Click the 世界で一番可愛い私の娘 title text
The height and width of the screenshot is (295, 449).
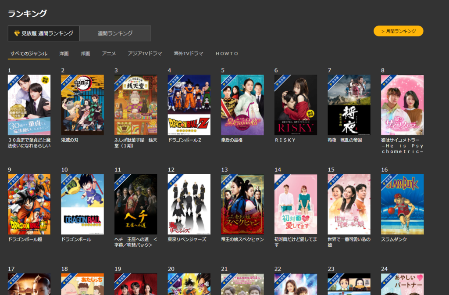[x=349, y=242]
